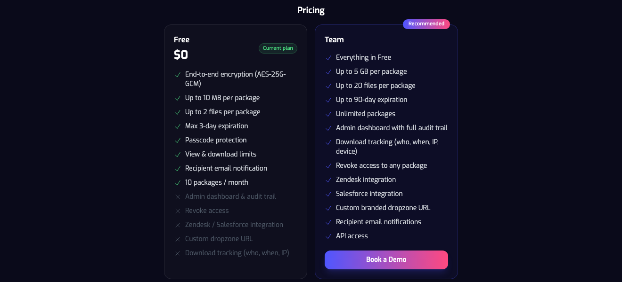Select the Team plan heading
Viewport: 622px width, 282px height.
334,39
